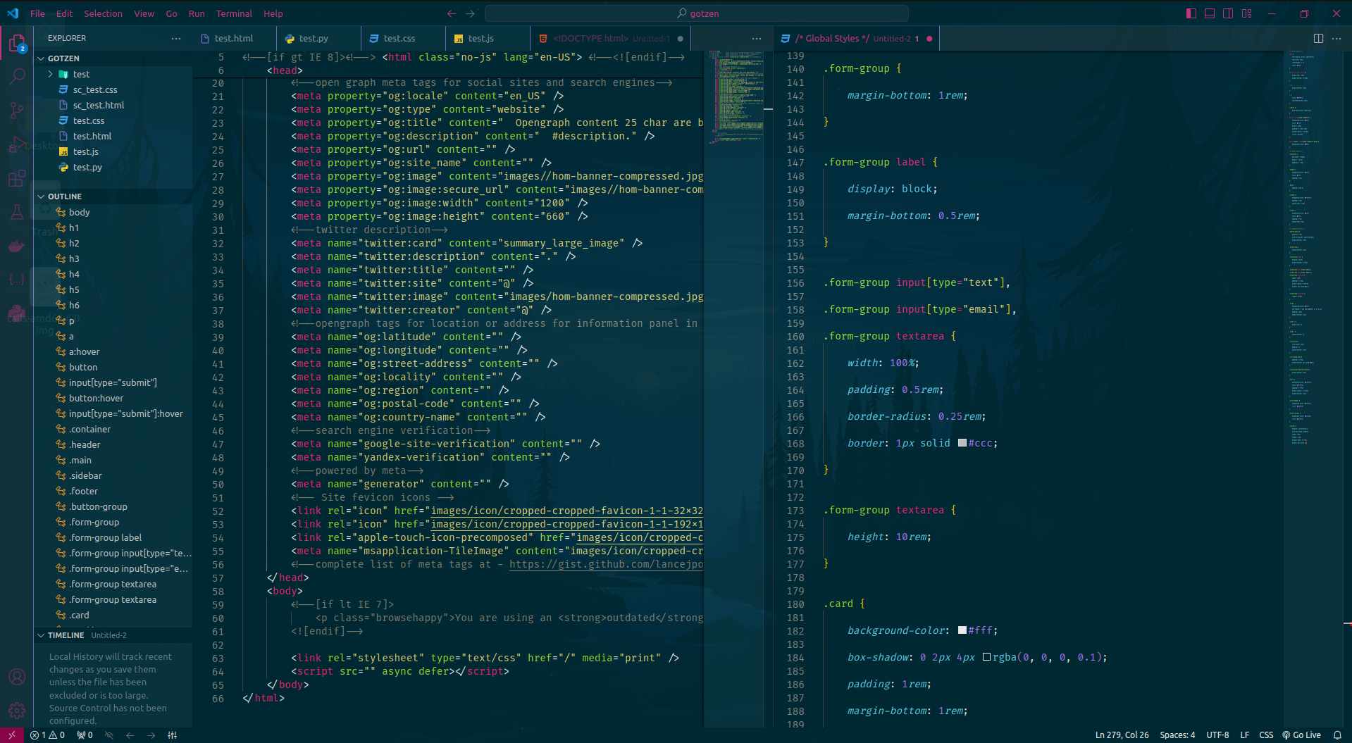Open the notifications bell in status bar
1352x743 pixels.
[1337, 735]
